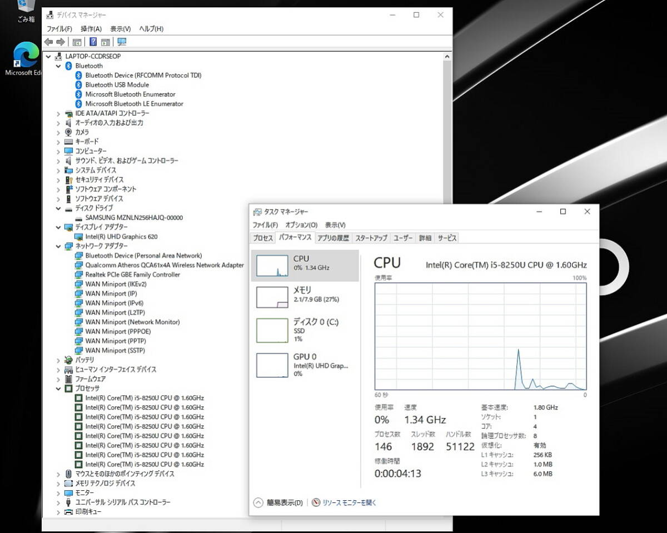
Task: Collapse the Bluetooth category
Action: pyautogui.click(x=58, y=66)
